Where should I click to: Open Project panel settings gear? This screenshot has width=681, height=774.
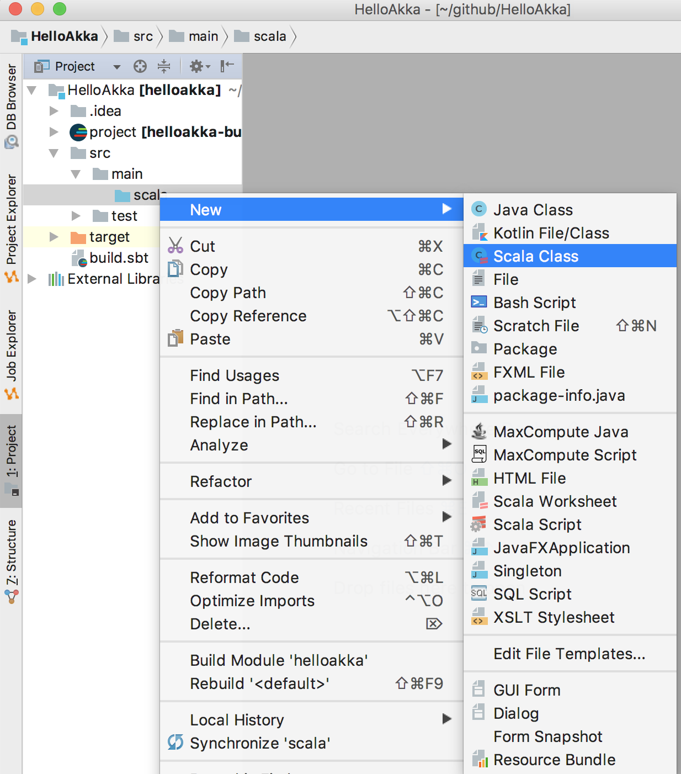[200, 66]
